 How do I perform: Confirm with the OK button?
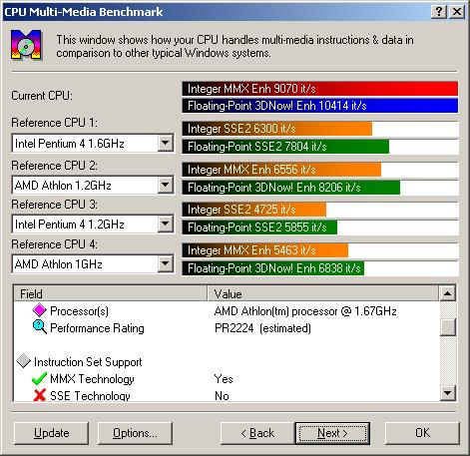(422, 433)
